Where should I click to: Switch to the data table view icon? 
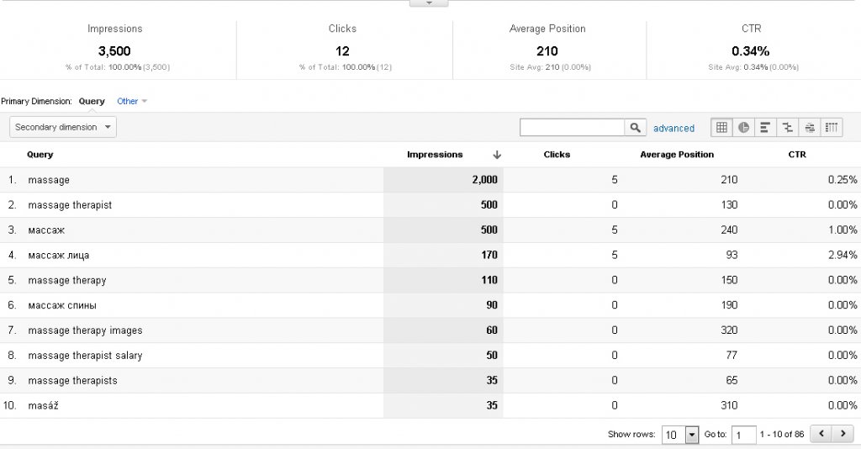(x=721, y=128)
